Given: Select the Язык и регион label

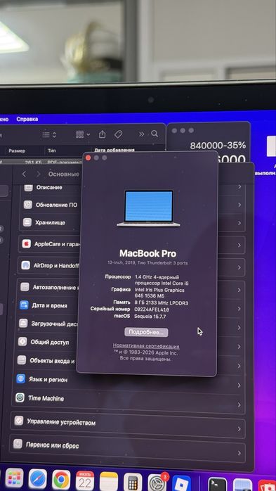Looking at the screenshot, I should (48, 380).
